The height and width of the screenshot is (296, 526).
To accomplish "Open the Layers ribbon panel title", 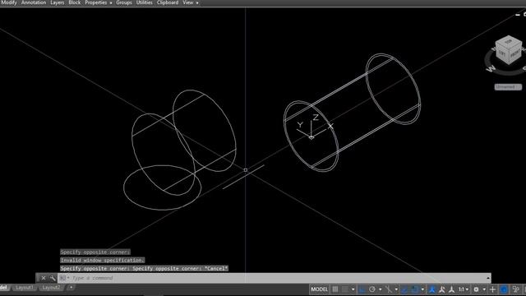I will click(x=57, y=2).
